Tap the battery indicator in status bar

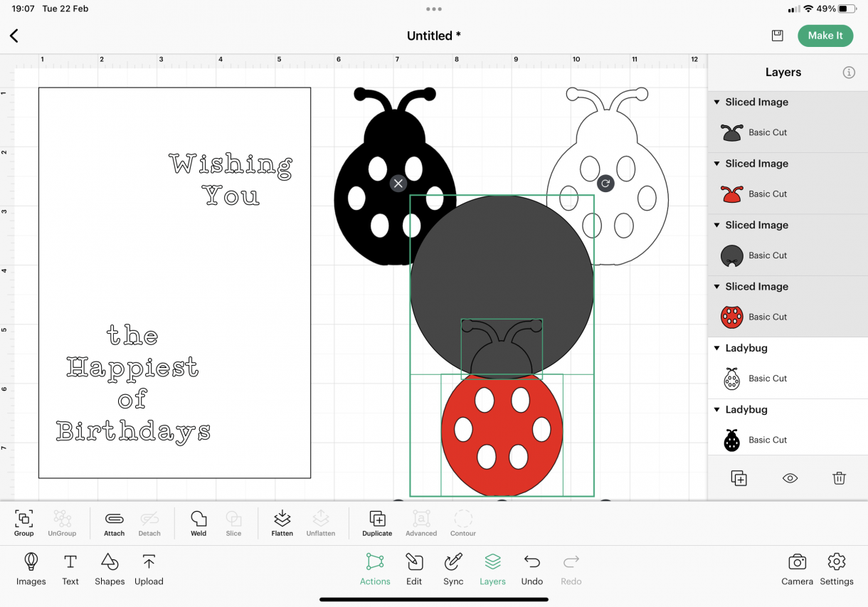tap(847, 9)
